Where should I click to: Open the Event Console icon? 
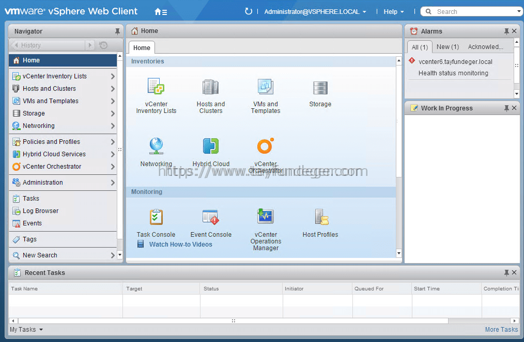(x=210, y=217)
